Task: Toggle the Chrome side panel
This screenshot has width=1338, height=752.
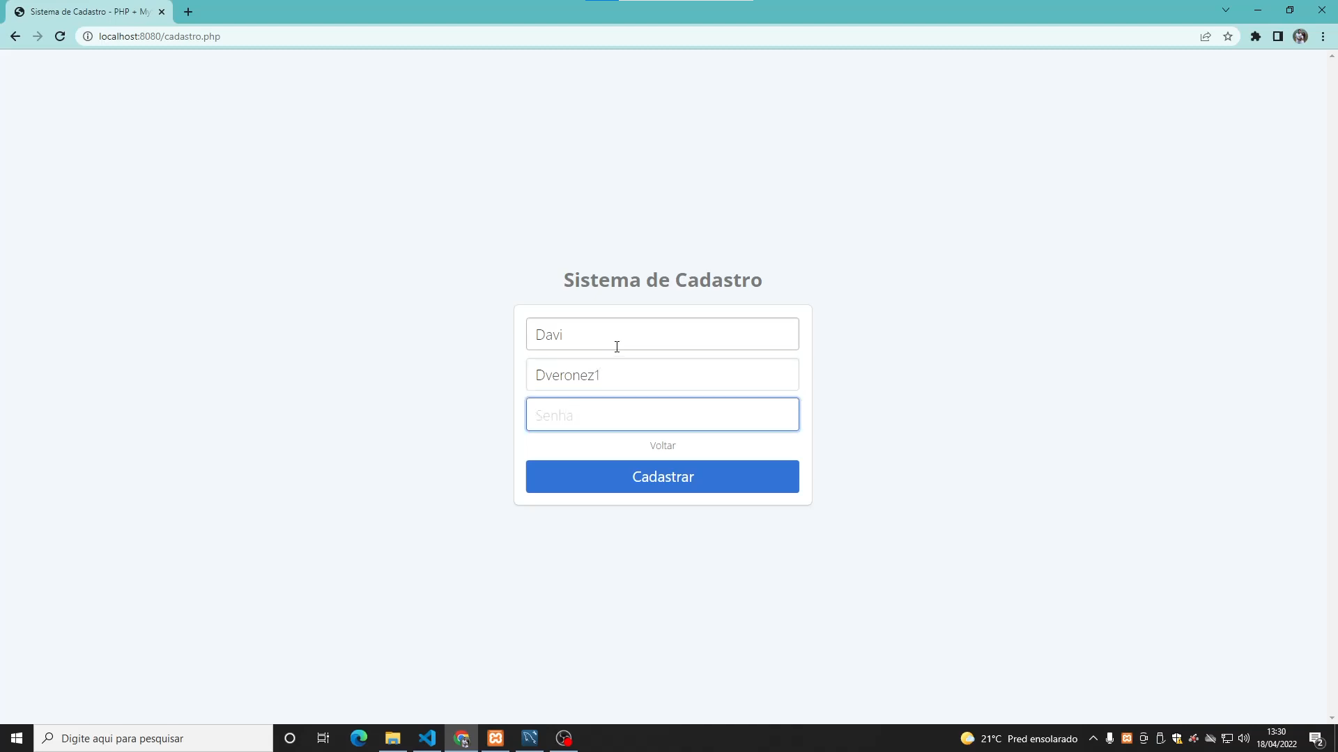Action: [x=1279, y=36]
